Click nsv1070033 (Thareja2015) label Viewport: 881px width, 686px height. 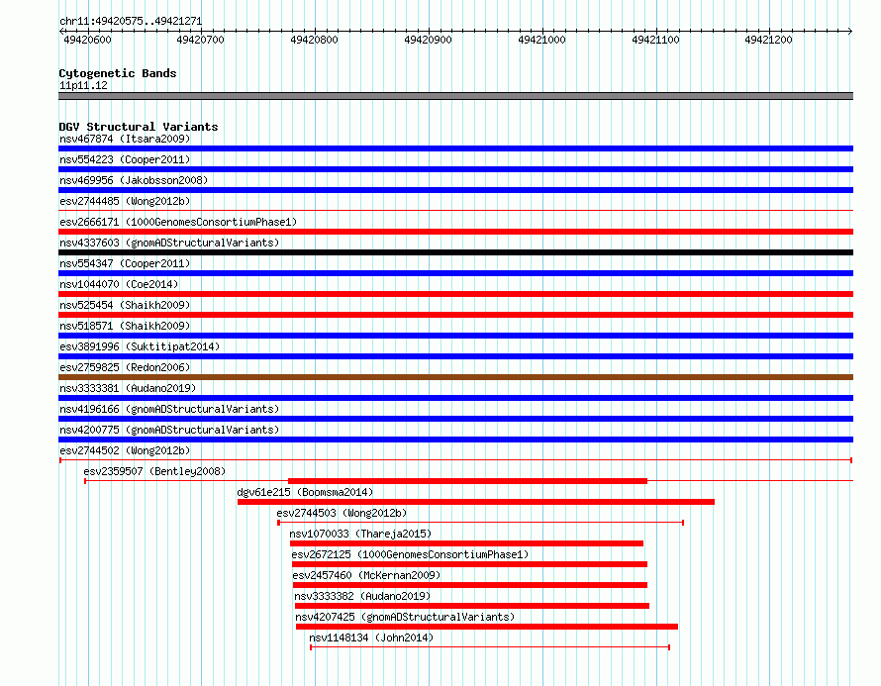pos(360,534)
